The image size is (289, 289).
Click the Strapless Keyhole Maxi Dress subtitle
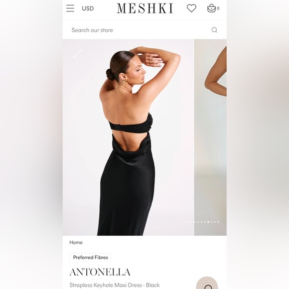click(115, 285)
